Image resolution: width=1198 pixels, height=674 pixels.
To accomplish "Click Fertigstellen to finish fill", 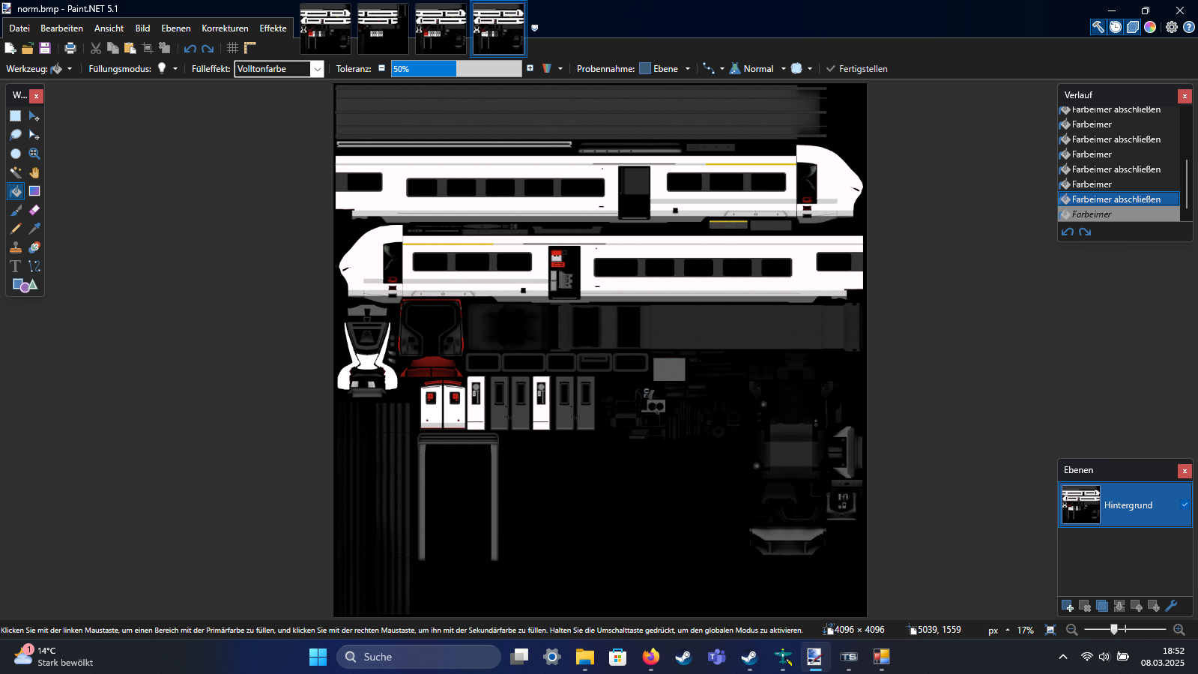I will (856, 68).
